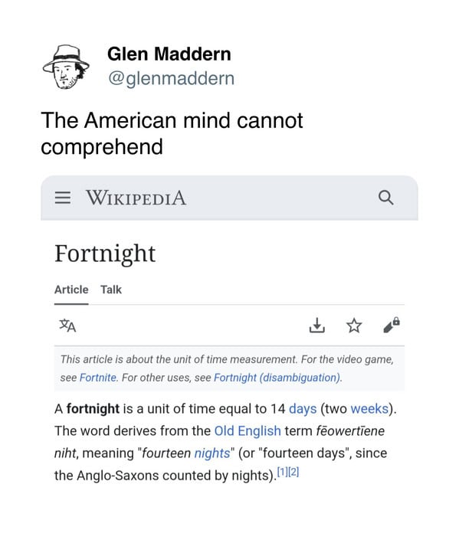
Task: Add article to watchlist with star icon
Action: (354, 325)
